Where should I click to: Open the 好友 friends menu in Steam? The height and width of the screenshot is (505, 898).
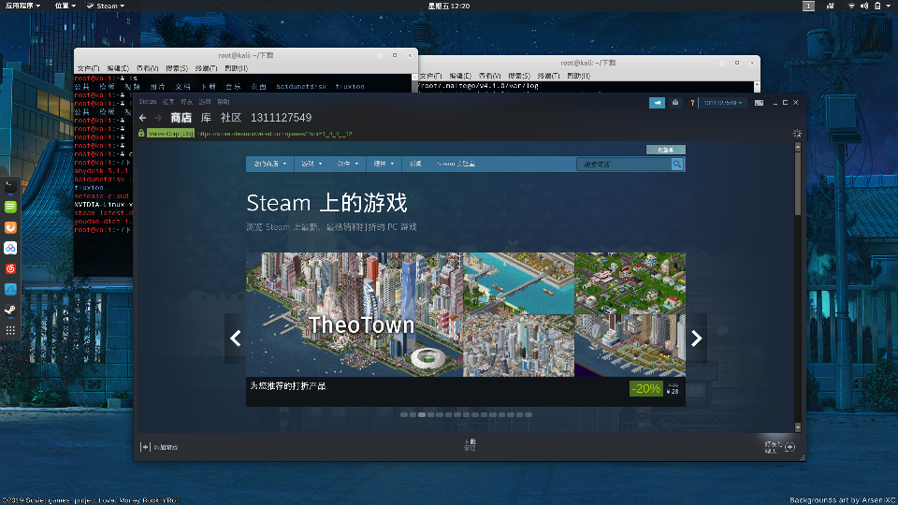[x=187, y=102]
